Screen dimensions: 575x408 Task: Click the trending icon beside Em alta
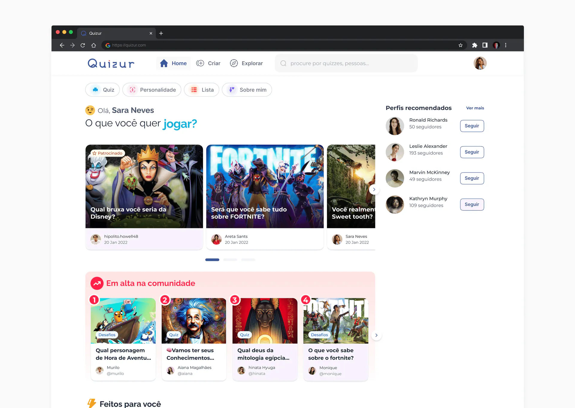click(97, 283)
